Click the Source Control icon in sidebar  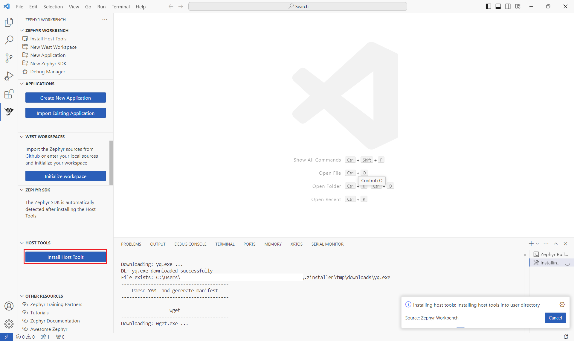[9, 58]
